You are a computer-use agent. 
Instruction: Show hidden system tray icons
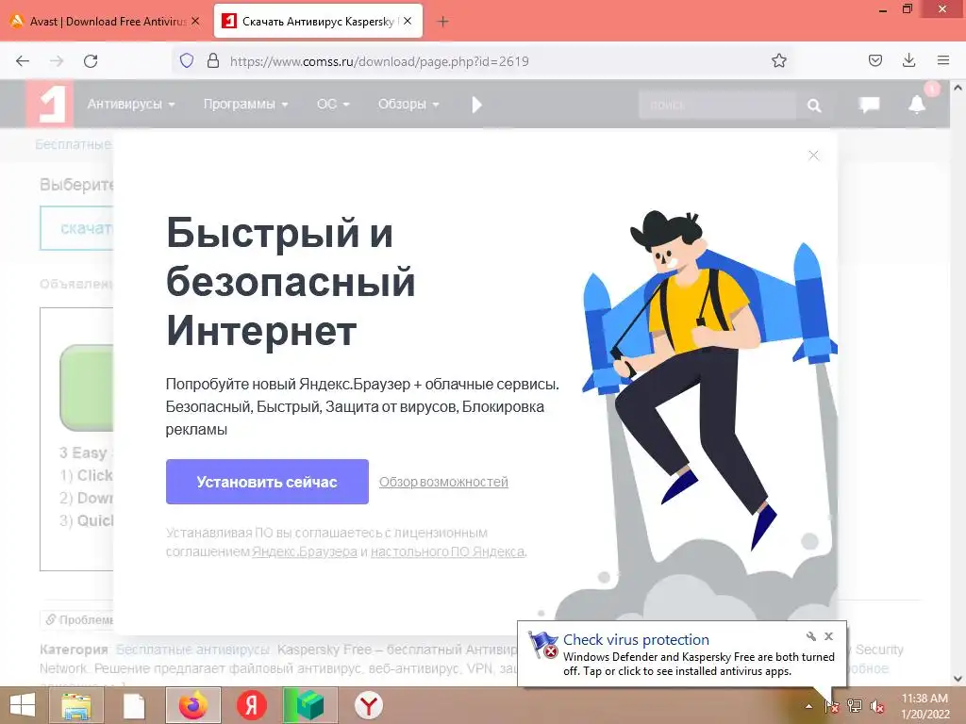pos(808,706)
